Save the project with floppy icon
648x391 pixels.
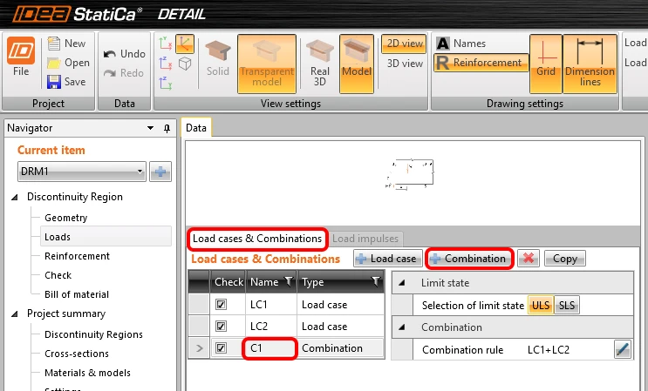pyautogui.click(x=54, y=82)
